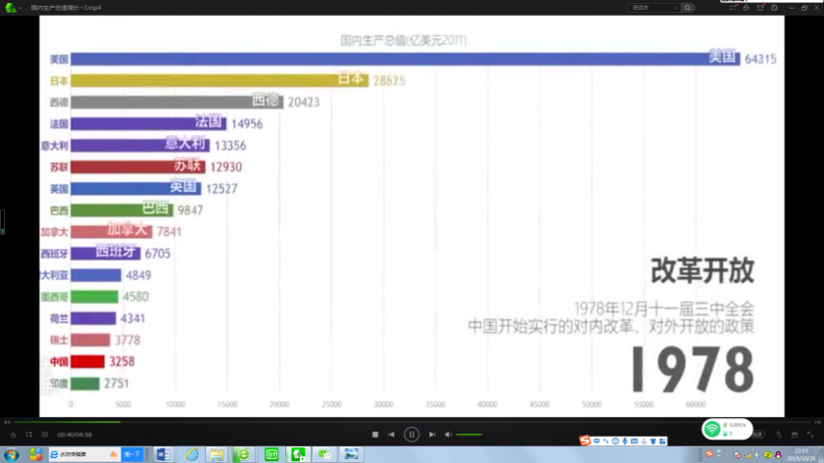Screen dimensions: 824x463
Task: Skip to the next video
Action: (432, 435)
